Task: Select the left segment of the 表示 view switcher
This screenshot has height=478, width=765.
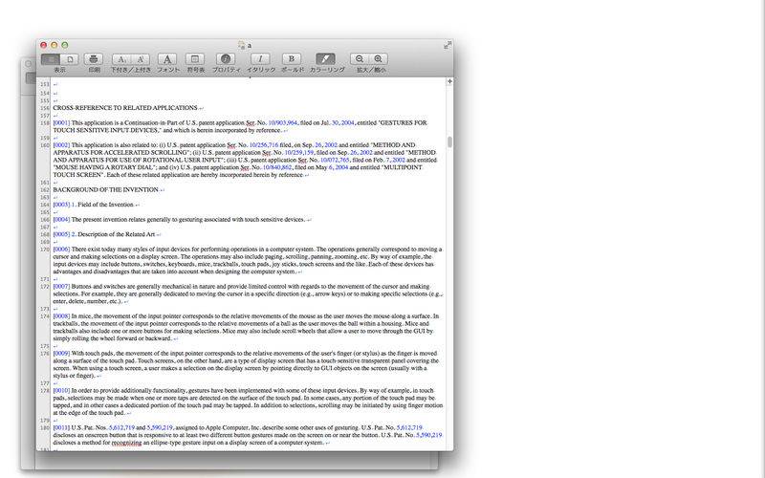Action: (x=51, y=59)
